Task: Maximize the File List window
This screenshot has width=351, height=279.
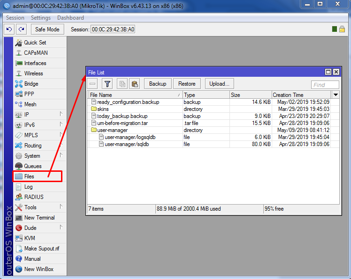Action: coord(328,72)
